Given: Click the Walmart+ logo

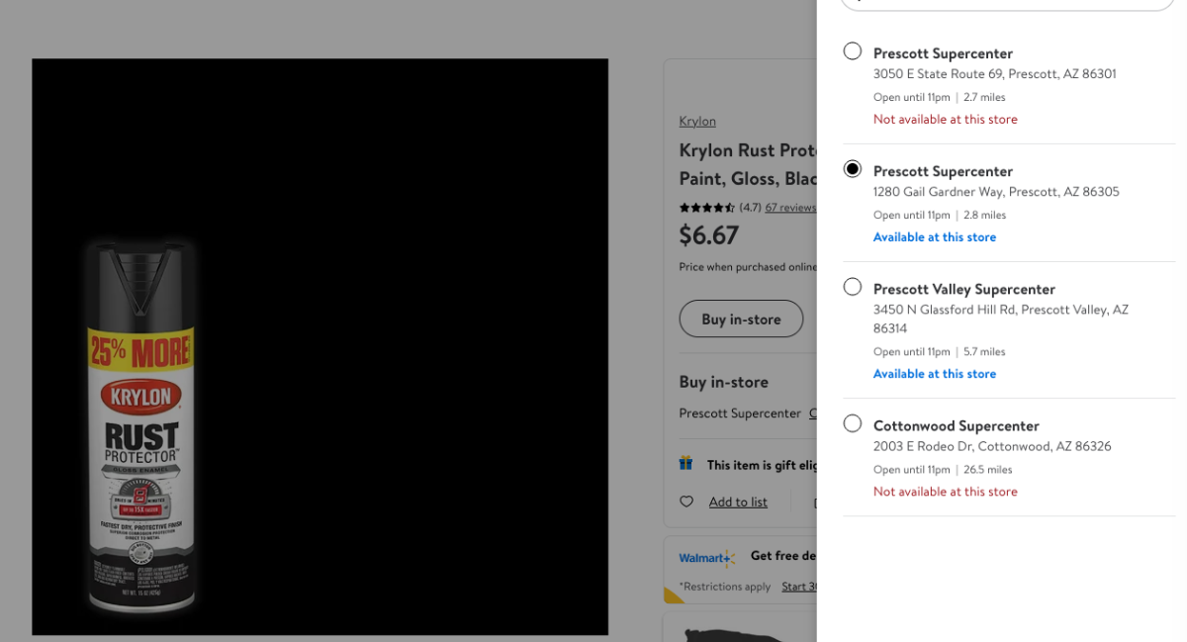Looking at the screenshot, I should [x=706, y=558].
